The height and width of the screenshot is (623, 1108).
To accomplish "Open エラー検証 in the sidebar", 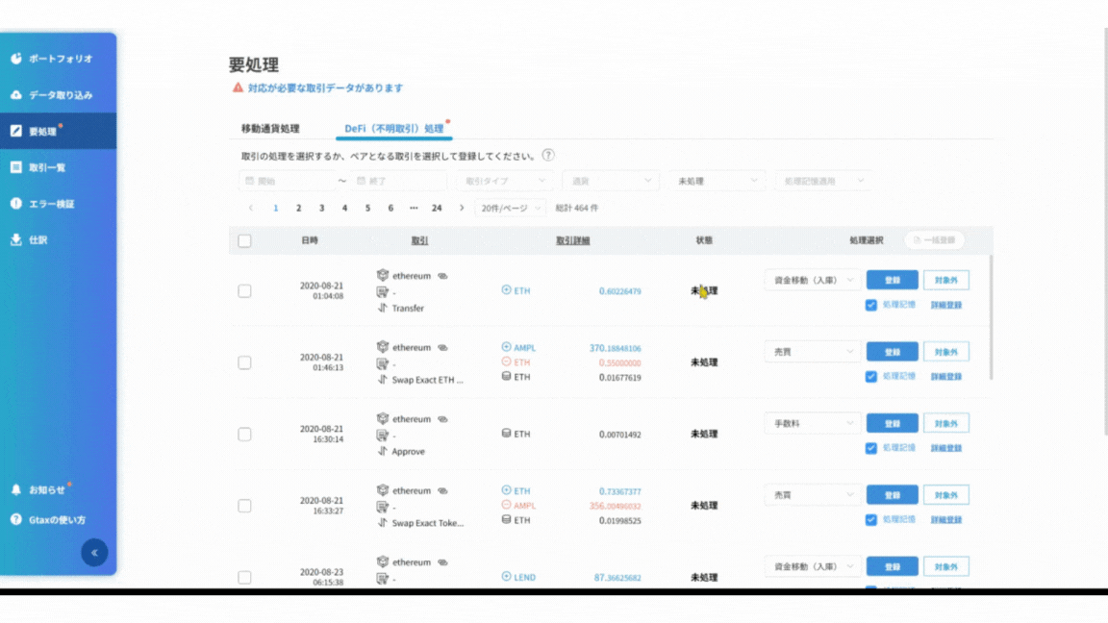I will pos(58,204).
